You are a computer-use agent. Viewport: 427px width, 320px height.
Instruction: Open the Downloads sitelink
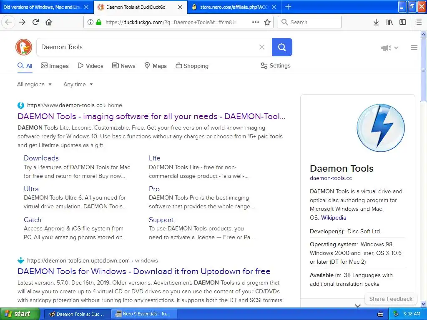pyautogui.click(x=41, y=158)
